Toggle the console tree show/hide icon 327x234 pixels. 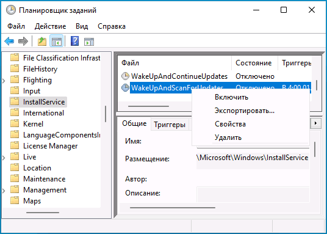56,41
